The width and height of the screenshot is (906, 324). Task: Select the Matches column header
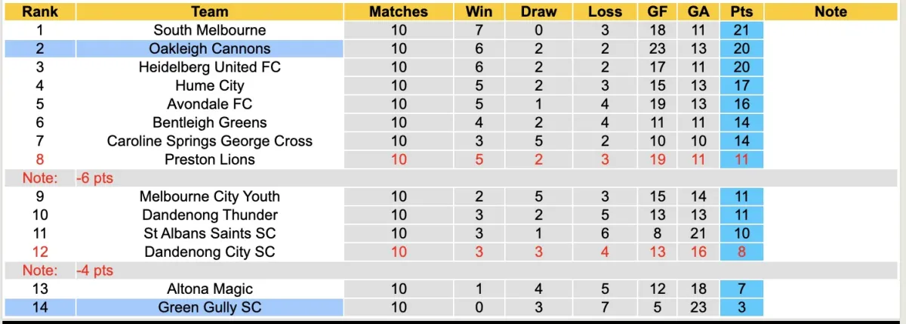[x=398, y=11]
